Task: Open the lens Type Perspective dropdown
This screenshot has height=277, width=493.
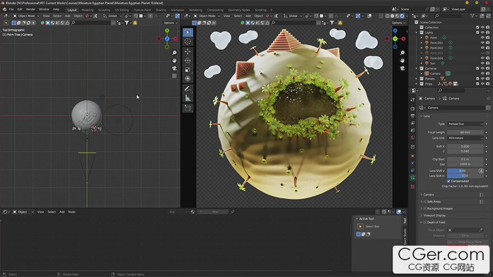Action: click(466, 124)
